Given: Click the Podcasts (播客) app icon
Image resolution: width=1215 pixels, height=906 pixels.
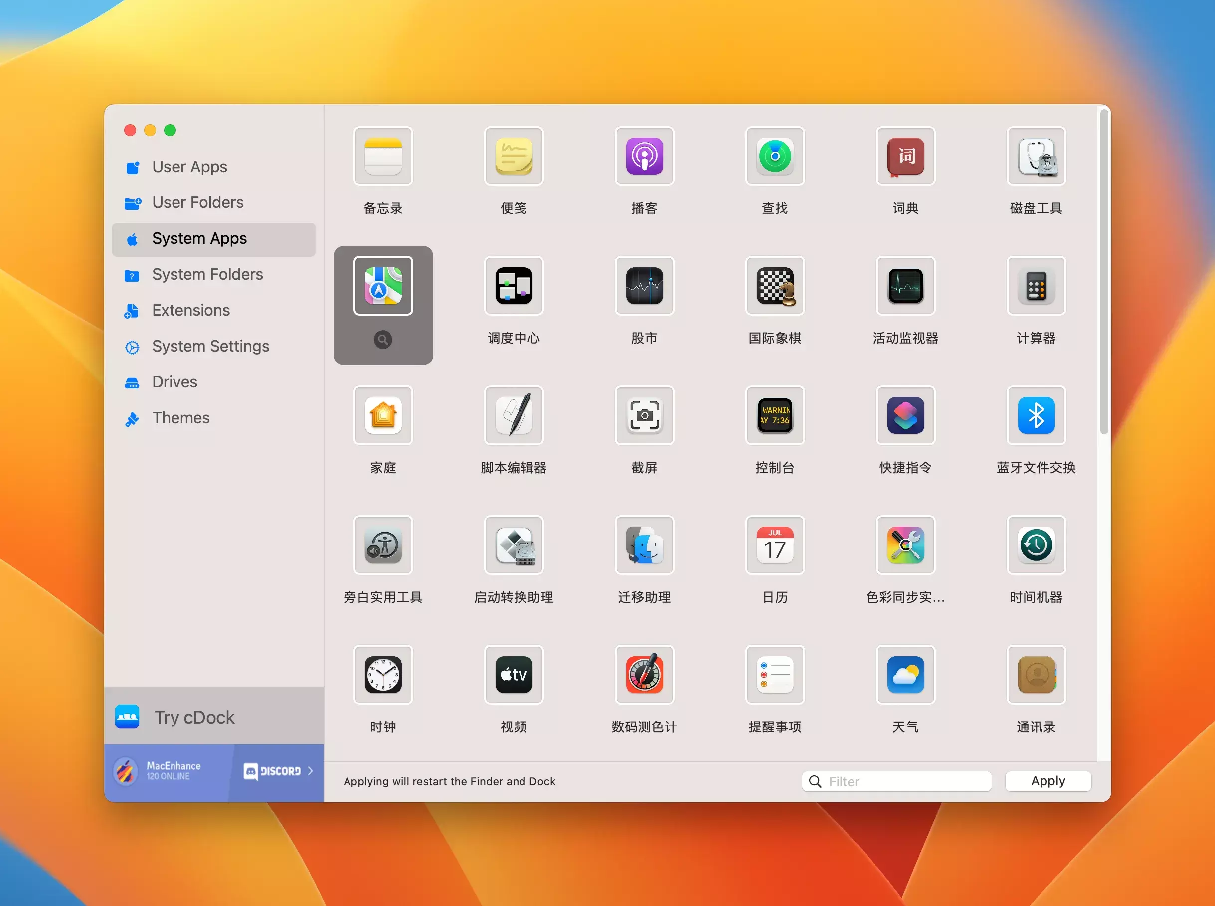Looking at the screenshot, I should pyautogui.click(x=644, y=156).
